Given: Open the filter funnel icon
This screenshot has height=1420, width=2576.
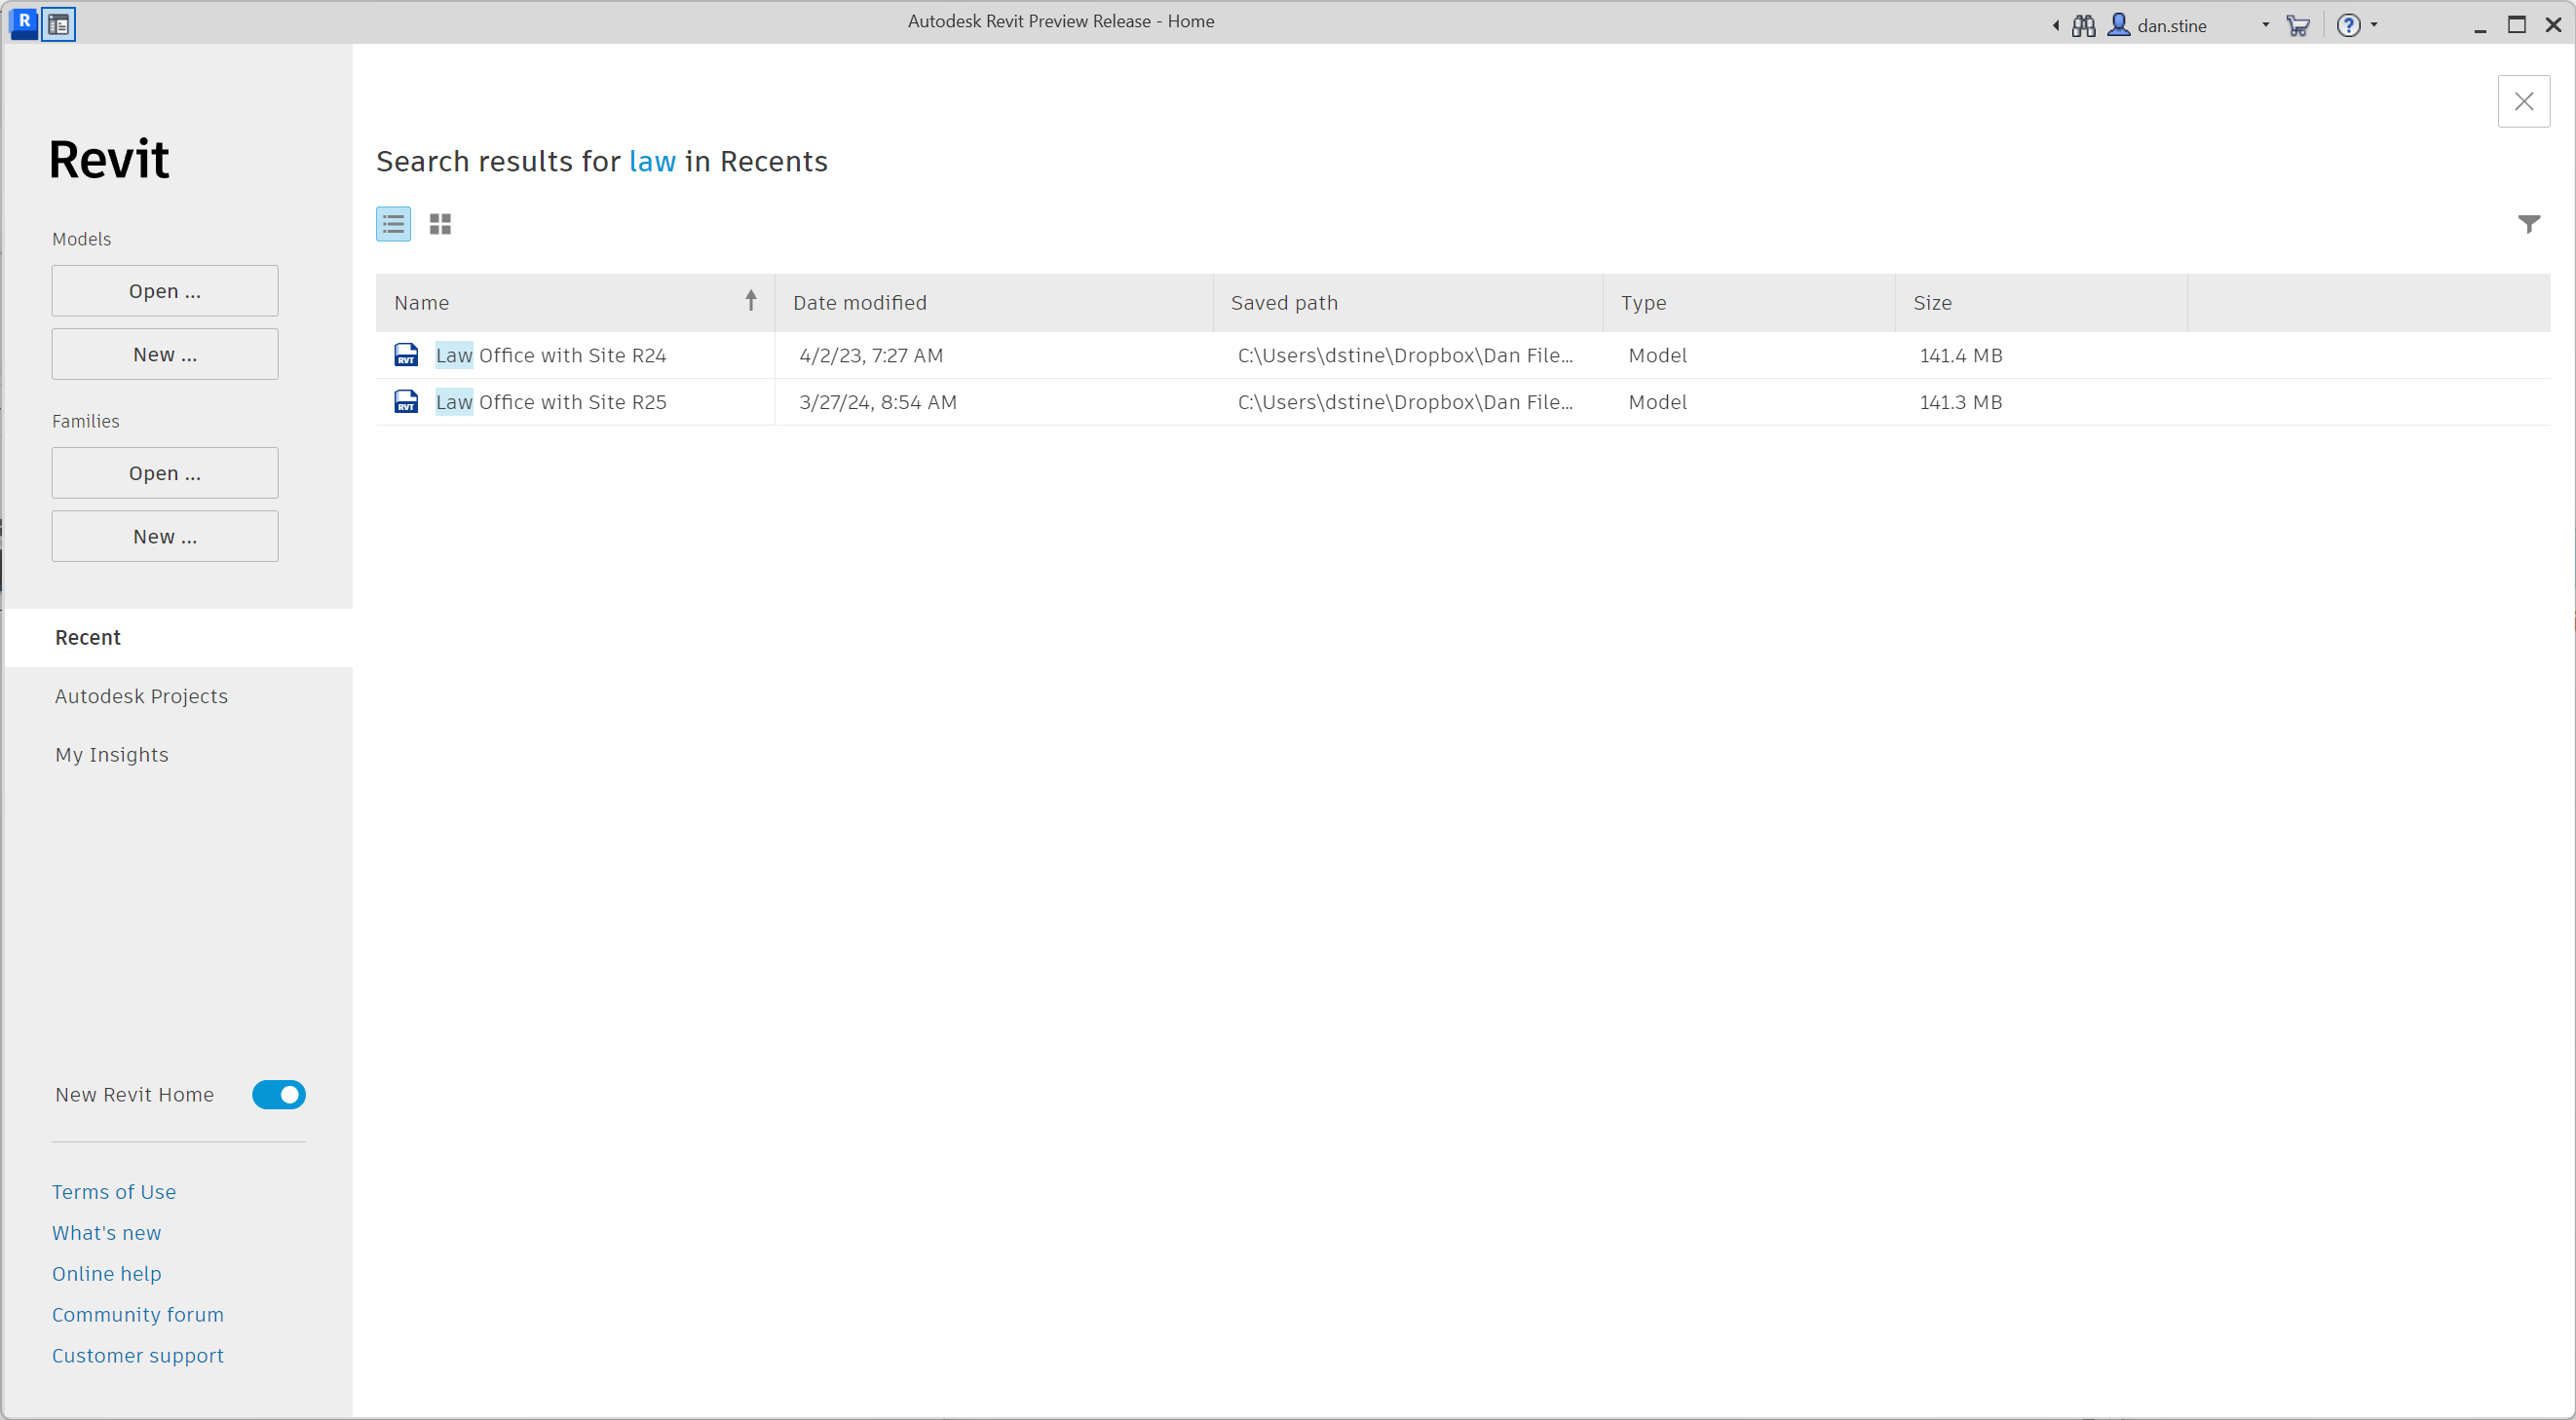Looking at the screenshot, I should [2528, 224].
